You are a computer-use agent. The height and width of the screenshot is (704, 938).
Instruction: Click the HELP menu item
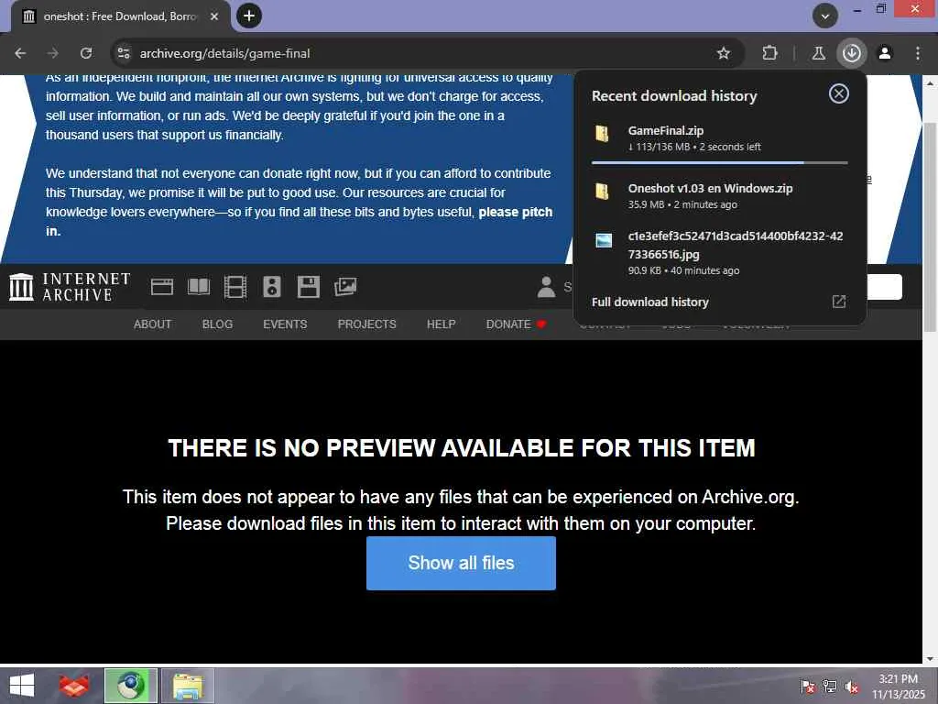(x=441, y=324)
